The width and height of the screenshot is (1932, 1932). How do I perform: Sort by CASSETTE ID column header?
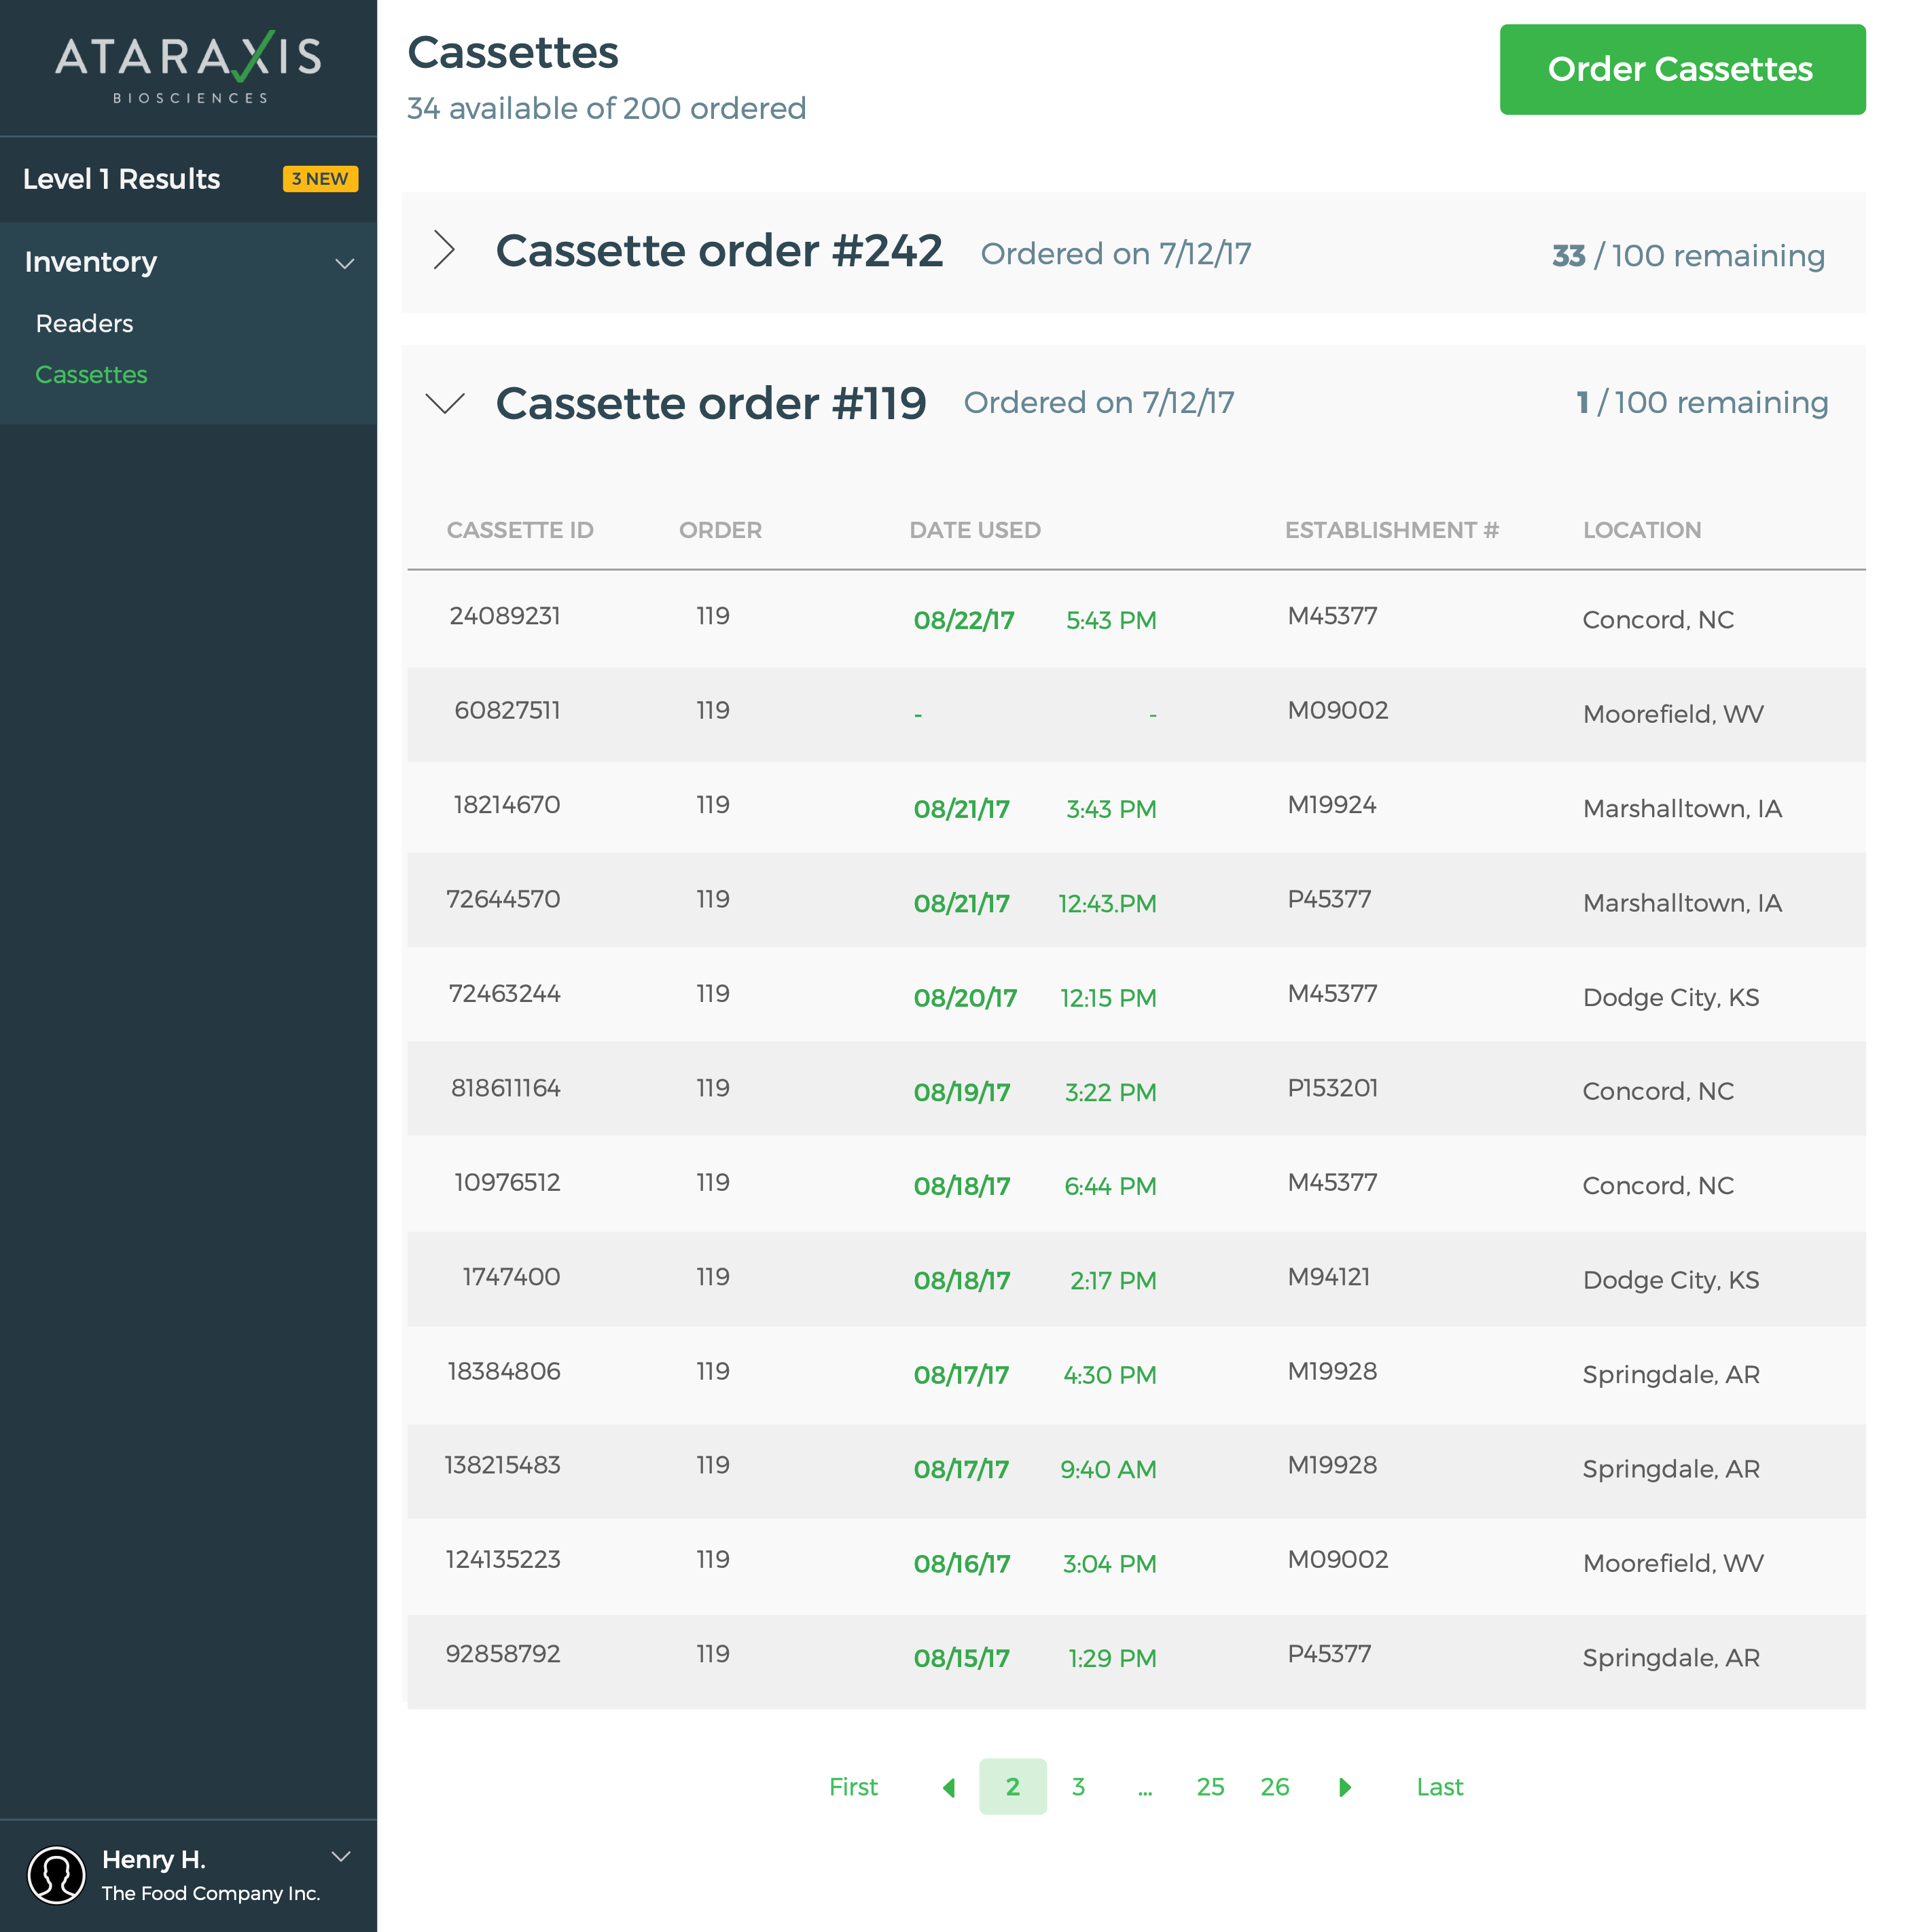tap(520, 530)
